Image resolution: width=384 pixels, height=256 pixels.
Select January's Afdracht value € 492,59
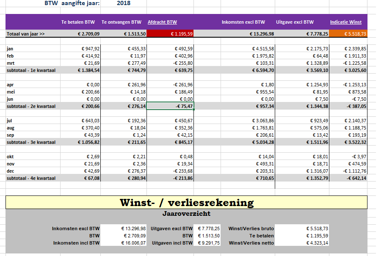point(183,49)
